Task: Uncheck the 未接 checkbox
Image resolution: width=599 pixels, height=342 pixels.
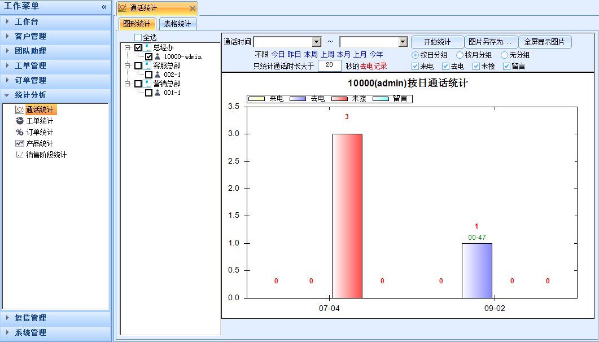Action: click(x=476, y=66)
